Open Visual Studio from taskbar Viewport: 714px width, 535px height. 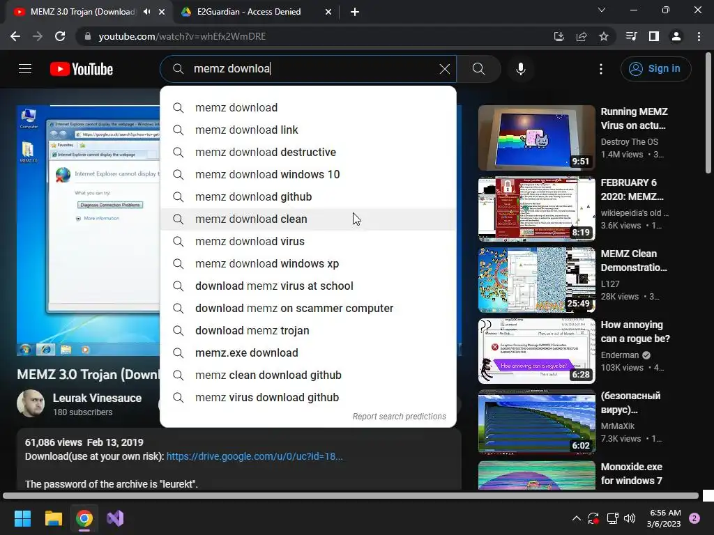click(x=115, y=518)
